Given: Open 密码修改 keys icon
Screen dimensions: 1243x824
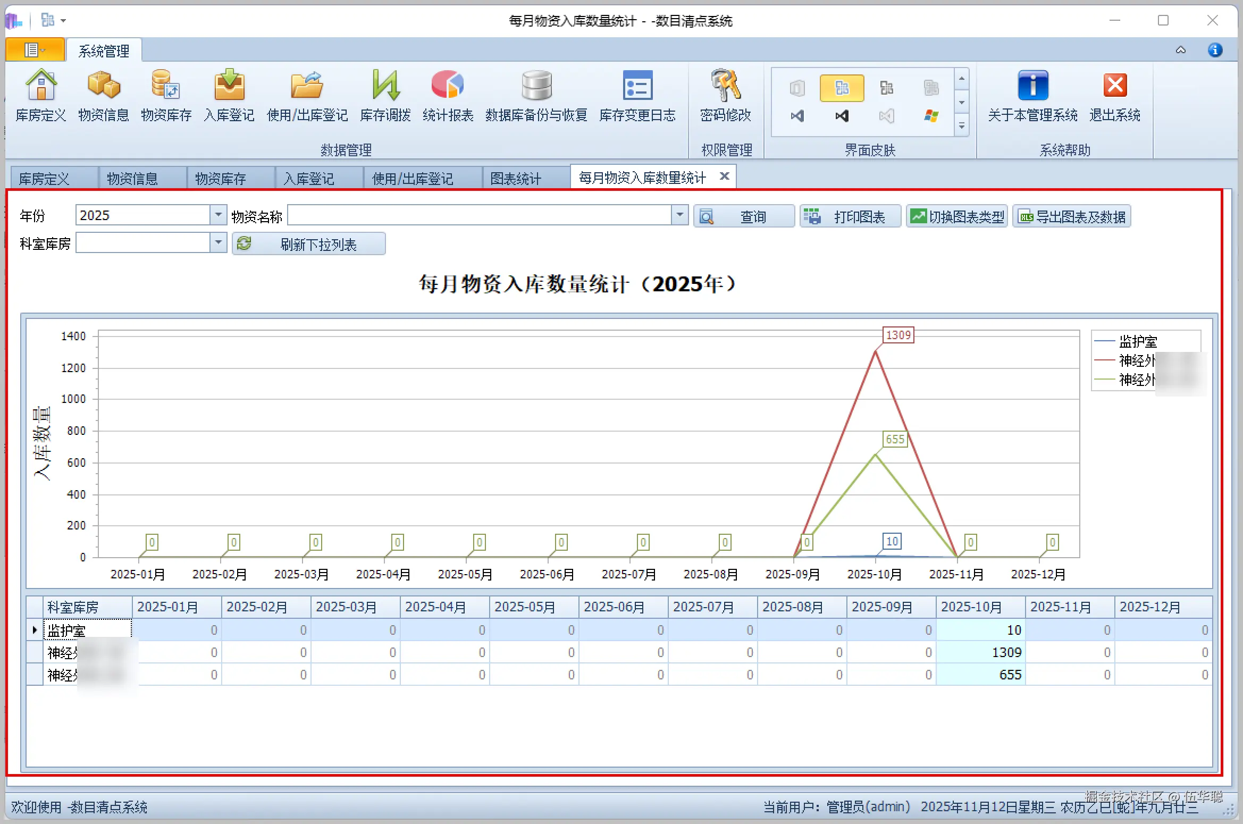Looking at the screenshot, I should (726, 86).
